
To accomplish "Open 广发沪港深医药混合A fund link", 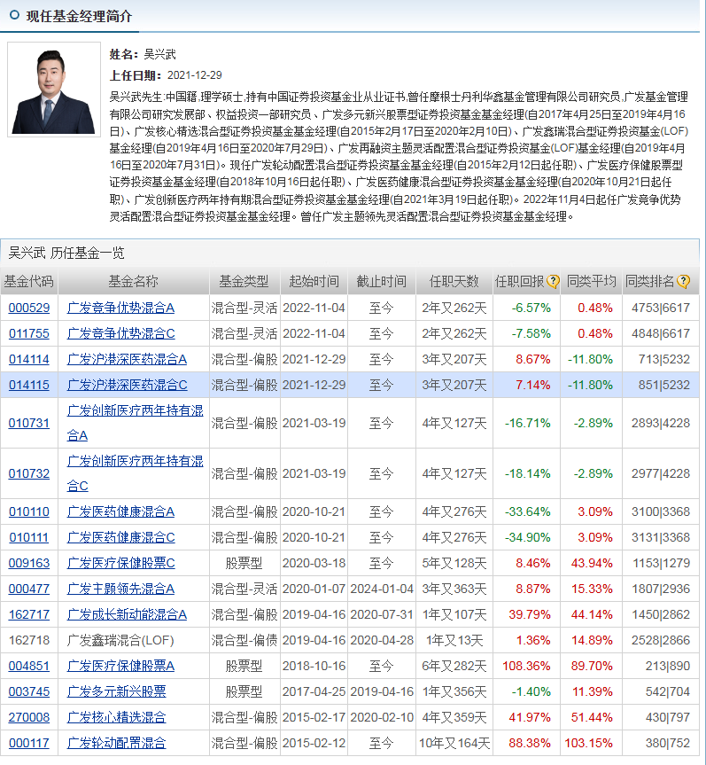I will pyautogui.click(x=128, y=360).
